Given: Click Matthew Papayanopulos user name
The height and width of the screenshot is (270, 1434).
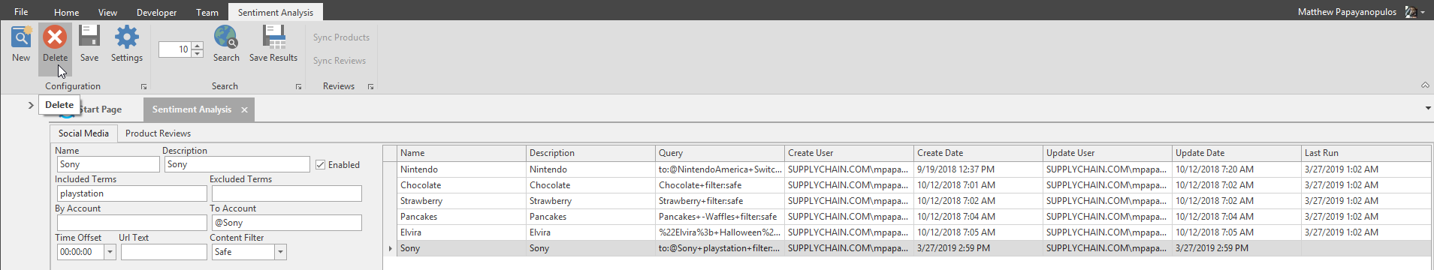Looking at the screenshot, I should [x=1347, y=12].
